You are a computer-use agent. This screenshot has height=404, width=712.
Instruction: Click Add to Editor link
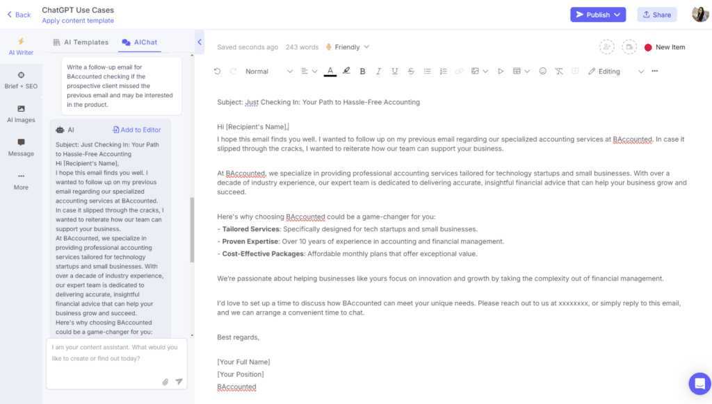pos(137,130)
